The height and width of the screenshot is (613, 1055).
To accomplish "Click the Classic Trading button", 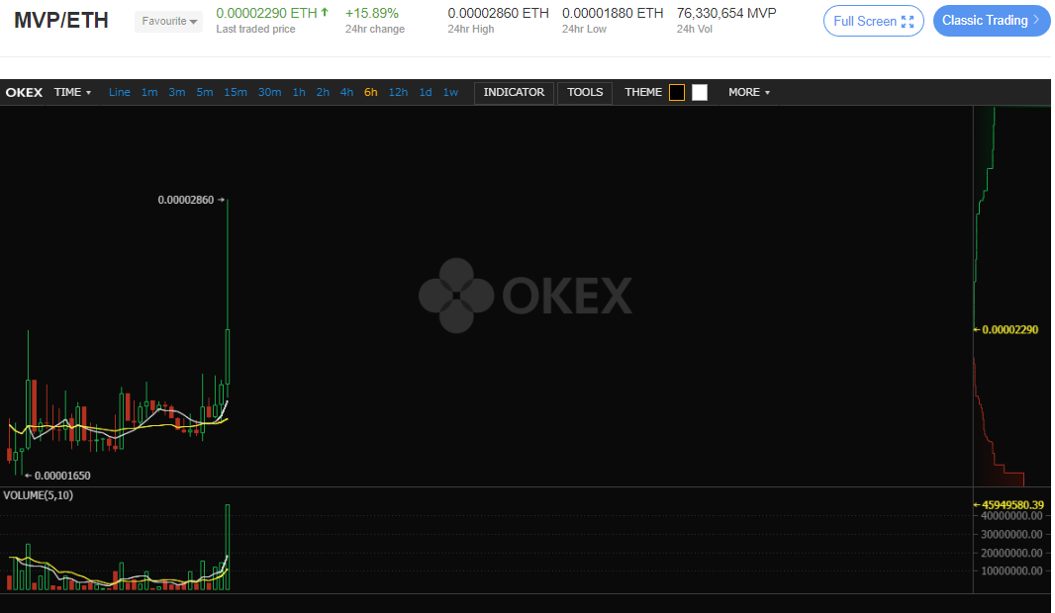I will pyautogui.click(x=991, y=21).
